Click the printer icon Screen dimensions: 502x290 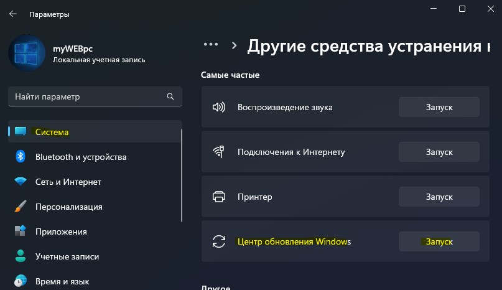click(x=219, y=197)
